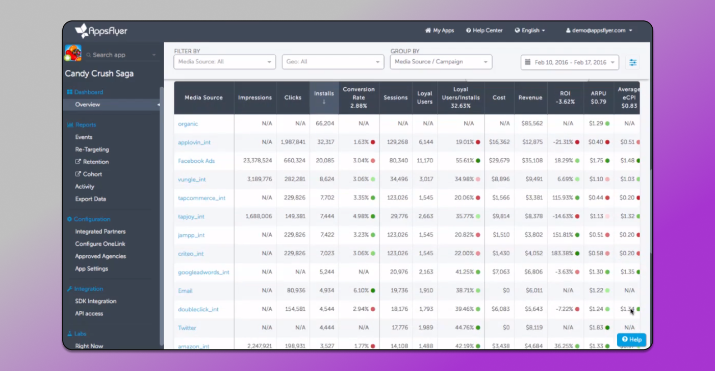Open the table settings sliders icon
The image size is (715, 371).
coord(632,62)
